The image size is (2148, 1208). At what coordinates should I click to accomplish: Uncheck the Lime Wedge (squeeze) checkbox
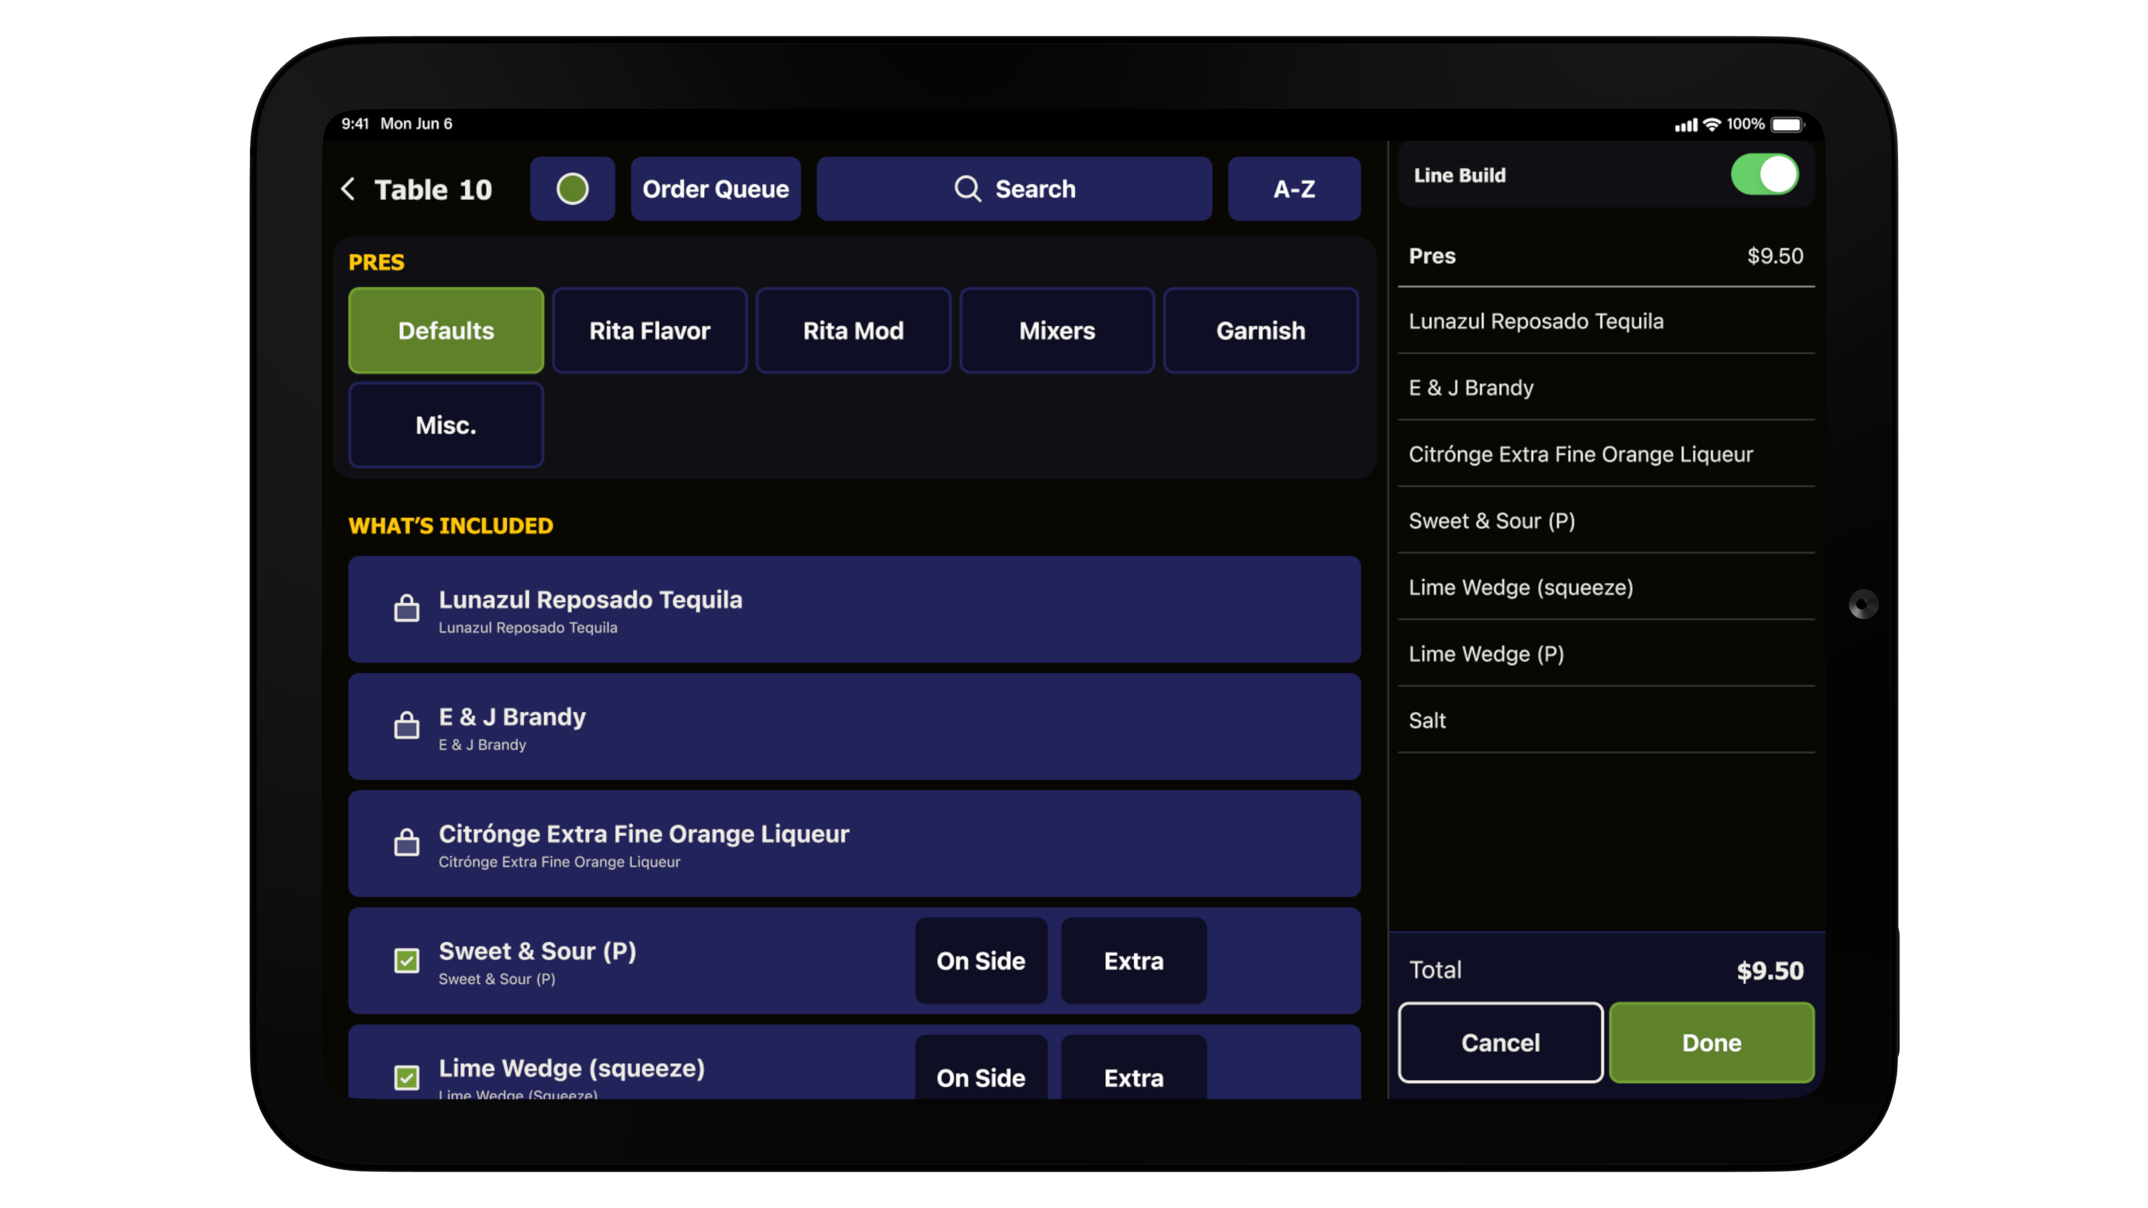(407, 1077)
